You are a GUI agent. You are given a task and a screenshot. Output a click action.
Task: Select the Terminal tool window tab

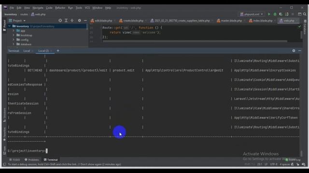tap(51, 160)
